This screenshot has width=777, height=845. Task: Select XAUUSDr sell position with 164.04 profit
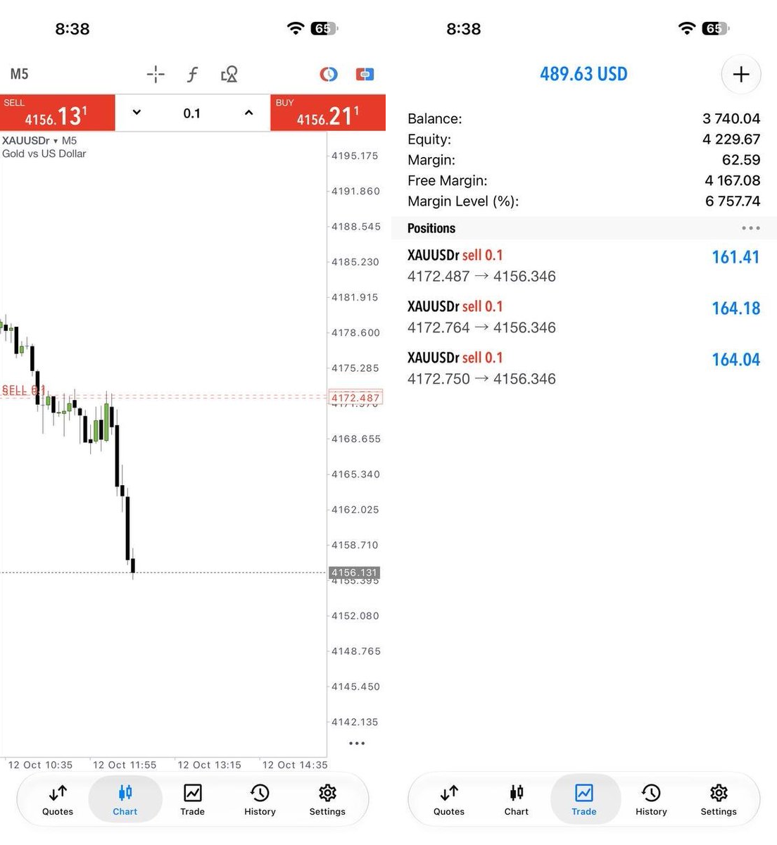[583, 368]
